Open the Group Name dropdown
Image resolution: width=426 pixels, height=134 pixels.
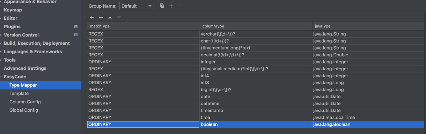[137, 6]
